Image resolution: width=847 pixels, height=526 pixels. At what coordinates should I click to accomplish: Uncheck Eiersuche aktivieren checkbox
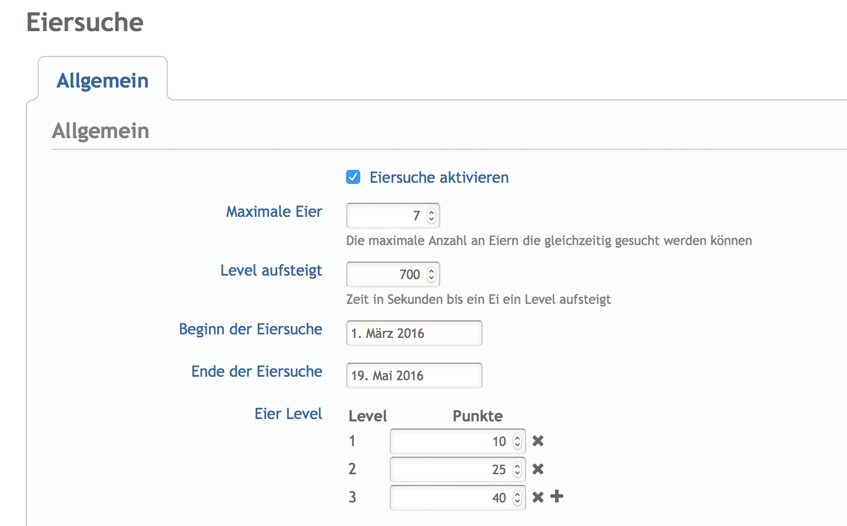(x=353, y=177)
